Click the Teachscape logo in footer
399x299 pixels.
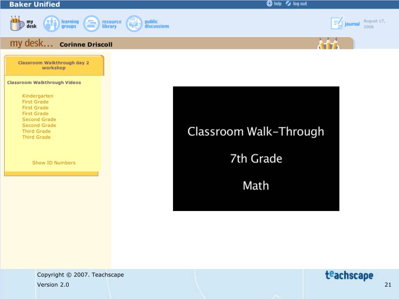tap(349, 276)
